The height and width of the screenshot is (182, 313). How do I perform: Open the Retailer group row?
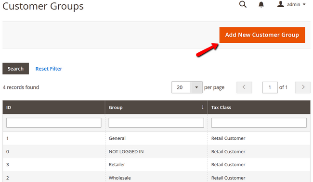click(156, 165)
